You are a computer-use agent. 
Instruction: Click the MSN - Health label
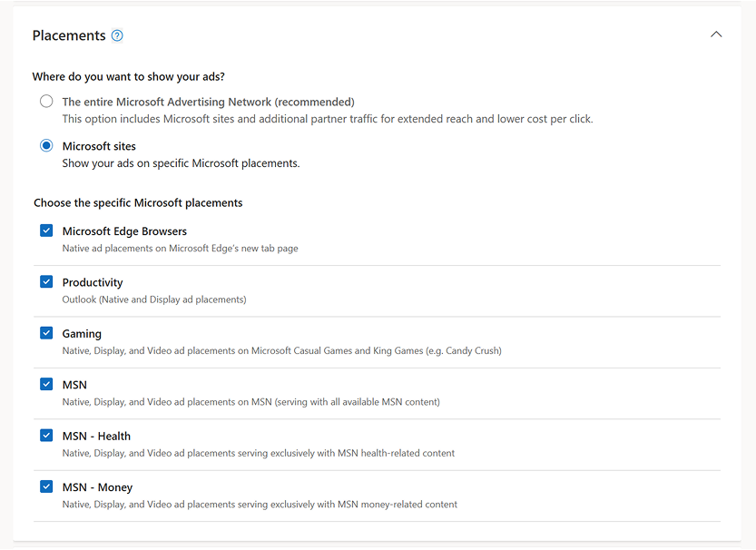pyautogui.click(x=96, y=436)
